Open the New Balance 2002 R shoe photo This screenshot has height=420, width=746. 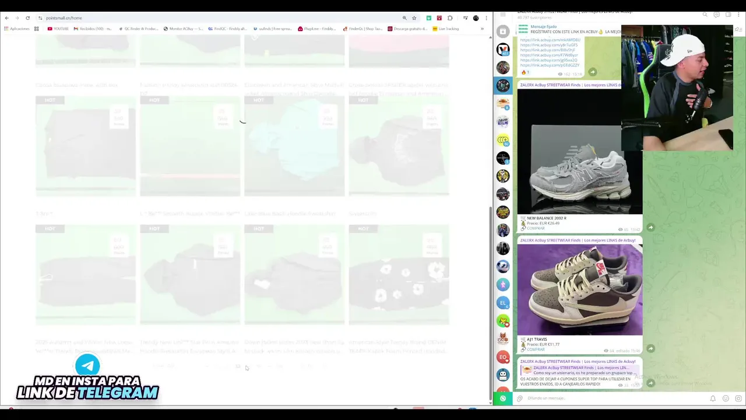[580, 152]
